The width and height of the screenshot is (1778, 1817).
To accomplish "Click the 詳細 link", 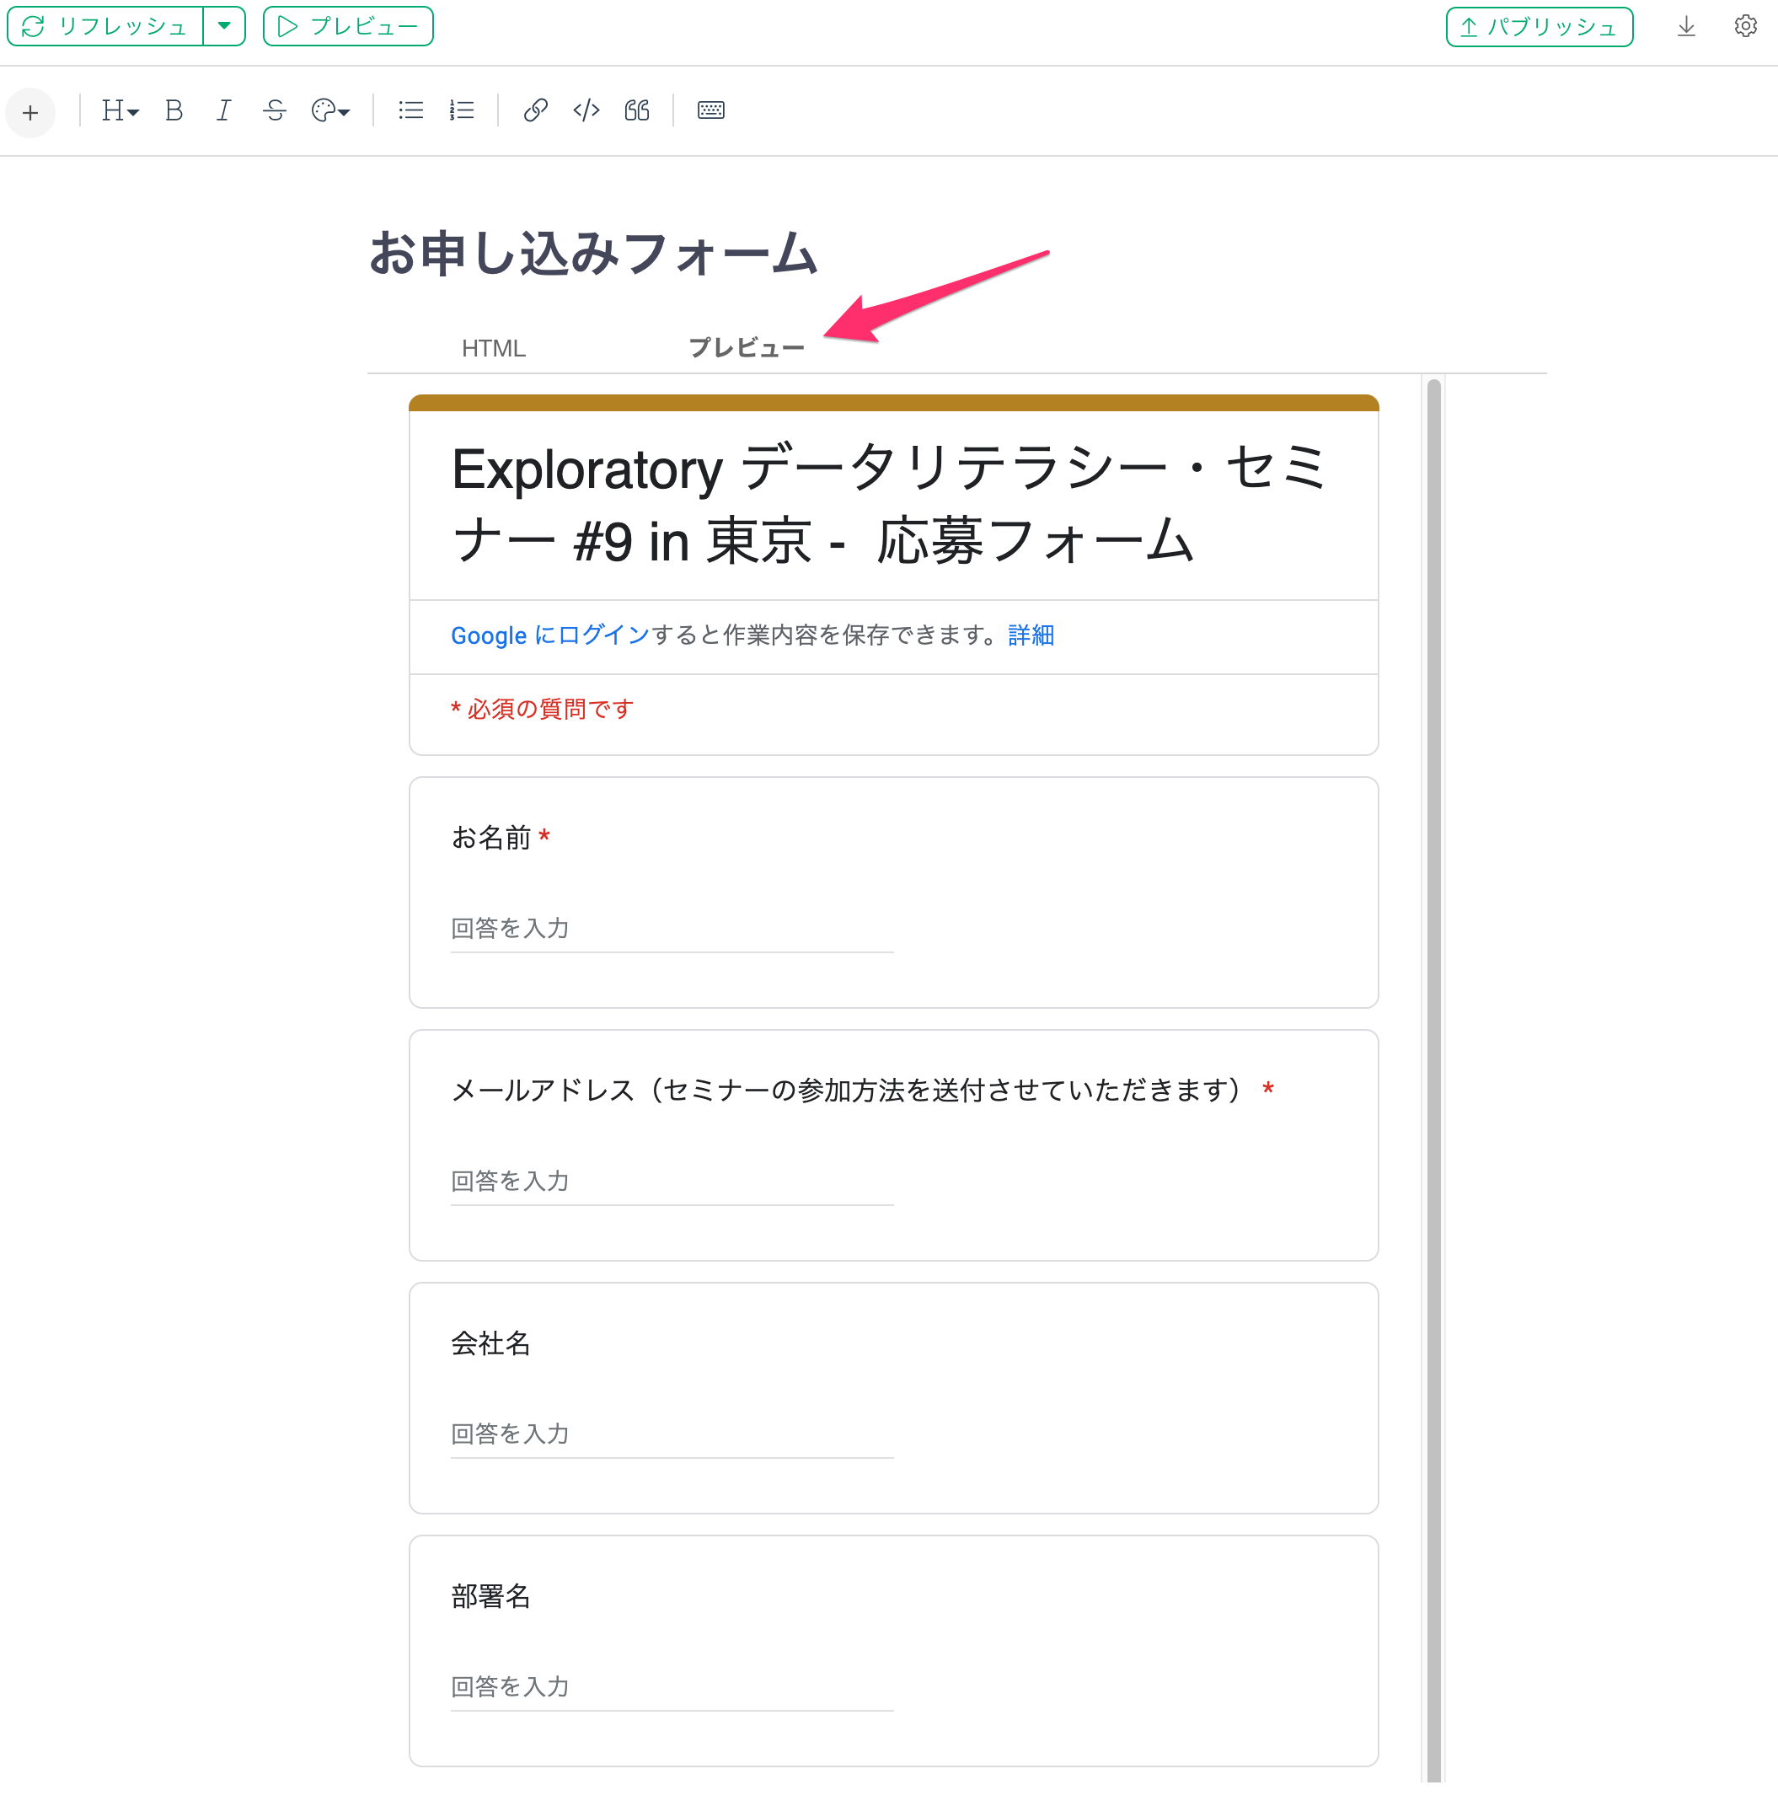I will [x=1031, y=635].
